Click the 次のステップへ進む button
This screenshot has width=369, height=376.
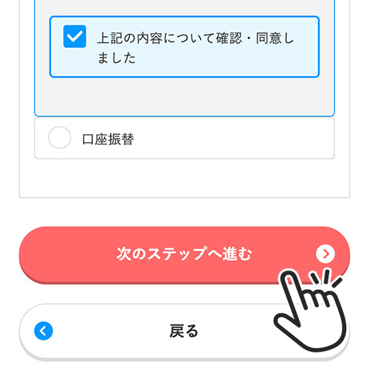184,255
